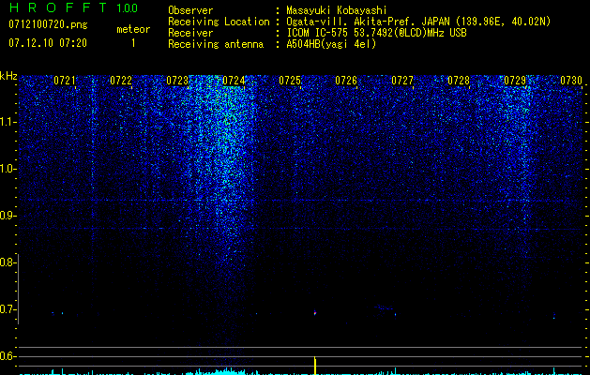Click the 0.7 kHz axis label
590x375 pixels.
pos(8,309)
